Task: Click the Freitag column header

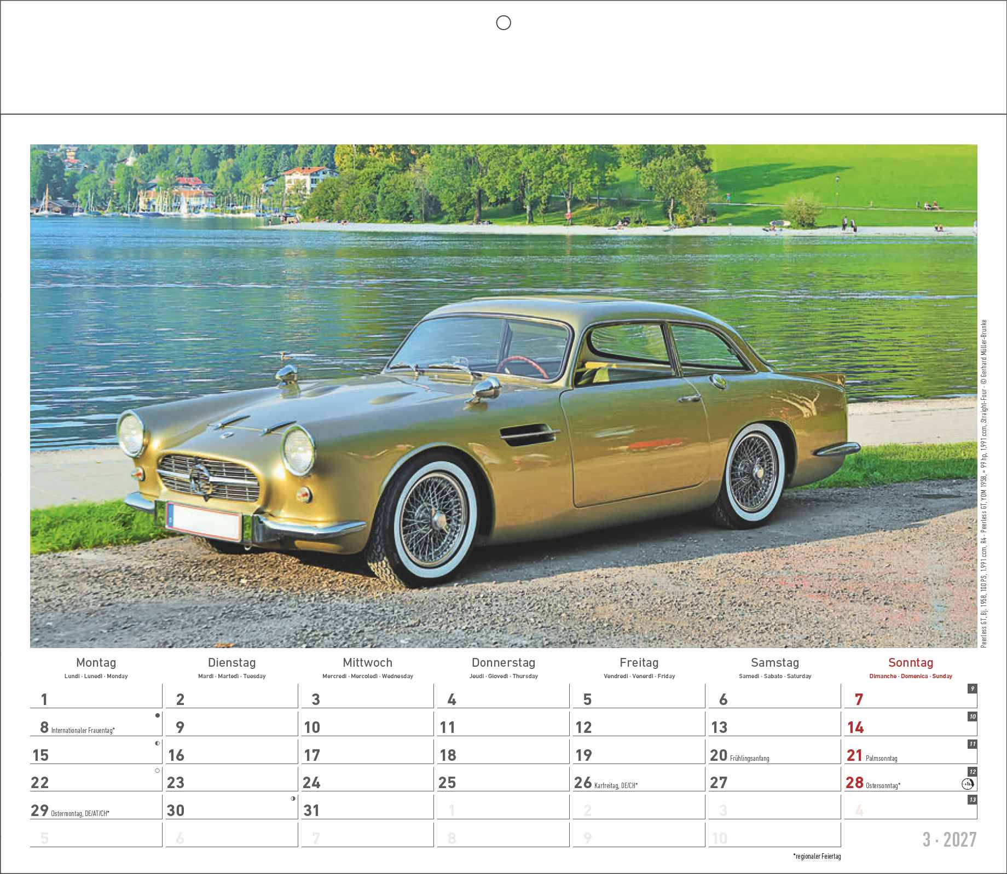Action: [639, 662]
